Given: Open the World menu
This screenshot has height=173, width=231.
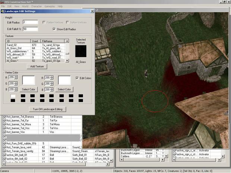Looking at the screenshot, I should pyautogui.click(x=25, y=6).
